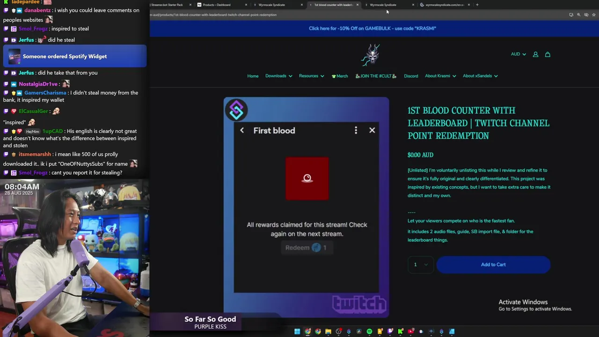Open the quantity dropdown
The image size is (599, 337).
[421, 264]
